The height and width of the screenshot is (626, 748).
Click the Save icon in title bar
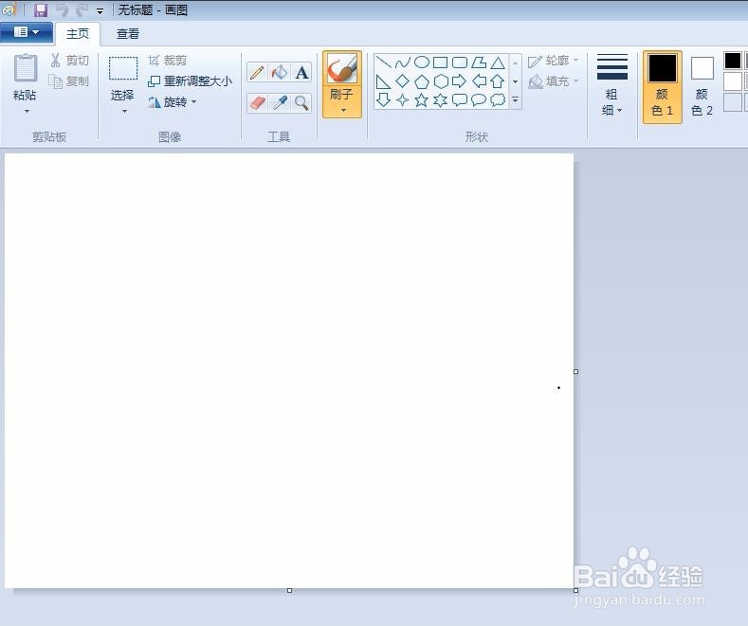coord(41,10)
